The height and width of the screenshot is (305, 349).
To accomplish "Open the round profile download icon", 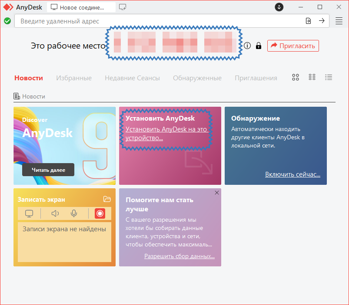I will pyautogui.click(x=279, y=7).
